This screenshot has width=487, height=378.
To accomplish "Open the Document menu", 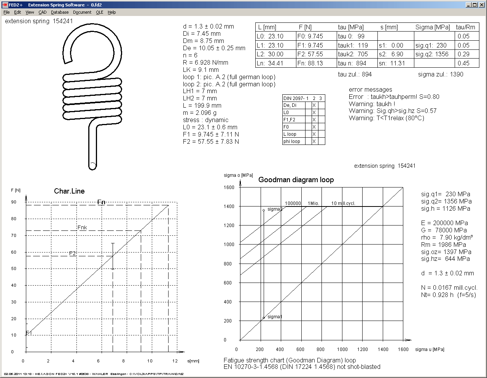I will 82,12.
